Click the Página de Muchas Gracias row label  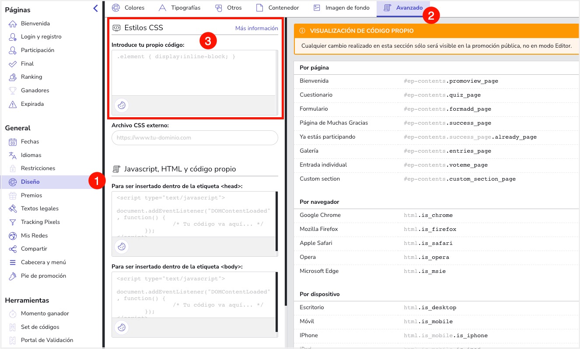[334, 123]
